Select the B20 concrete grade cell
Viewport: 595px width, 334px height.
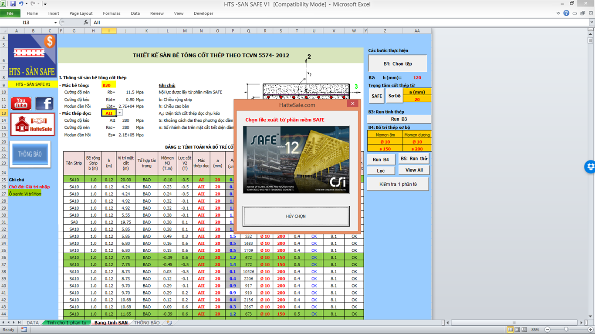click(x=109, y=85)
